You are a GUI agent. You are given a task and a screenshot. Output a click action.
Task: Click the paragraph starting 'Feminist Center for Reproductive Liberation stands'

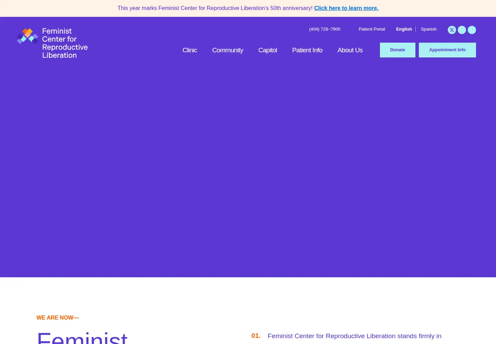[x=354, y=336]
